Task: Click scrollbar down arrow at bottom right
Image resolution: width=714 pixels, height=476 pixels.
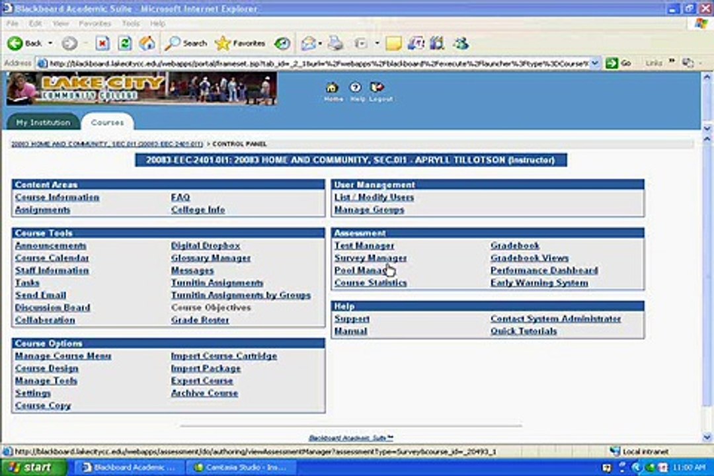Action: pyautogui.click(x=707, y=437)
